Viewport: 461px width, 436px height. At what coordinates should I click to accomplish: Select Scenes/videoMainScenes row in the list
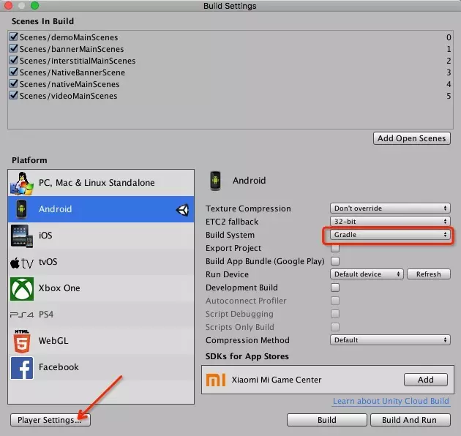pyautogui.click(x=69, y=96)
